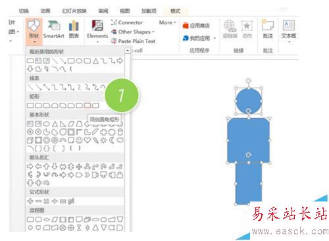329x241 pixels.
Task: Select the four-way quad arrow shape
Action: pyautogui.click(x=79, y=167)
